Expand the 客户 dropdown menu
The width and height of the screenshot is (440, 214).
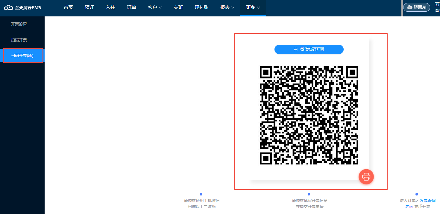[155, 7]
